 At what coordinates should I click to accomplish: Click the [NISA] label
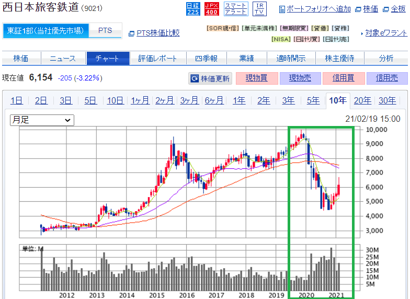(281, 39)
